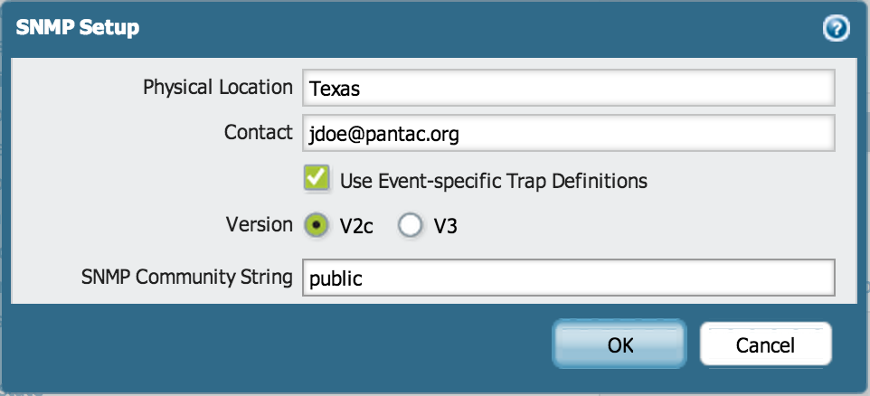
Task: Disable Use Event-specific Trap Definitions checkbox
Action: click(x=317, y=178)
